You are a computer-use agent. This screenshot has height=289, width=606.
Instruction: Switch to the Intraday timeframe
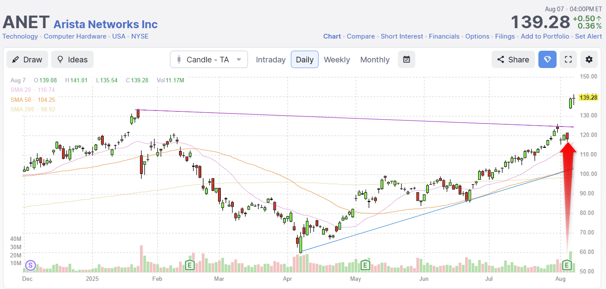pos(270,60)
